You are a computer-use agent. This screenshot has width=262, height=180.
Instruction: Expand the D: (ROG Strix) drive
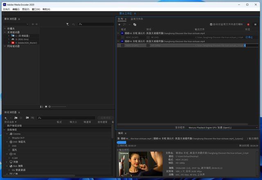(x=9, y=39)
